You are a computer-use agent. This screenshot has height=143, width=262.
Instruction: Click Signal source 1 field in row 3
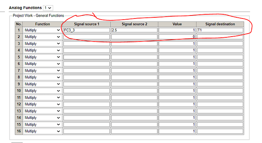pyautogui.click(x=87, y=43)
